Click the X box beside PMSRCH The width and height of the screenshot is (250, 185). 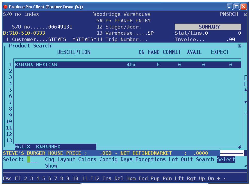[246, 14]
